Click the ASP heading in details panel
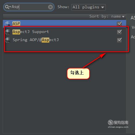The image size is (135, 135). pos(133,18)
